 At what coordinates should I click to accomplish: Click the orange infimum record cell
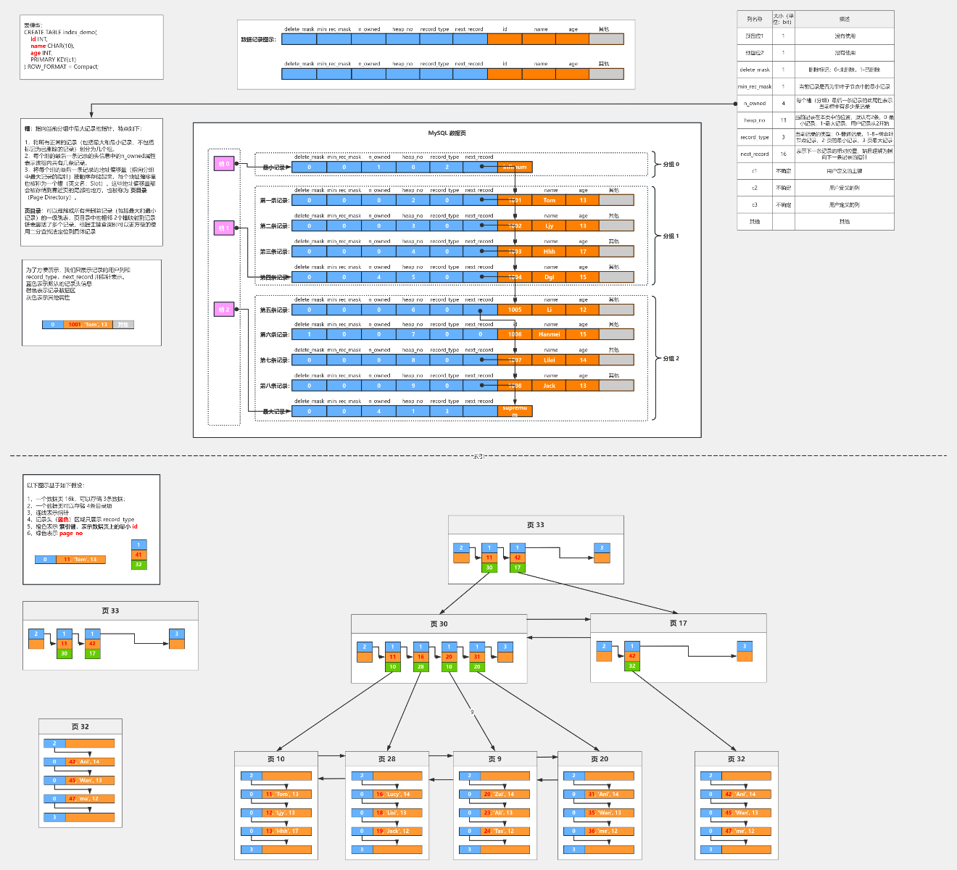point(513,167)
